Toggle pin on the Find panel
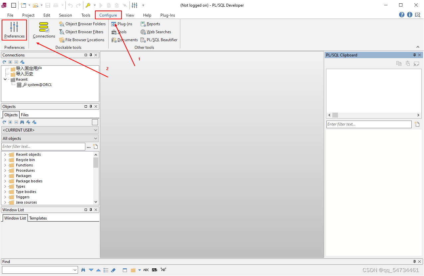The height and width of the screenshot is (276, 424). click(x=414, y=262)
